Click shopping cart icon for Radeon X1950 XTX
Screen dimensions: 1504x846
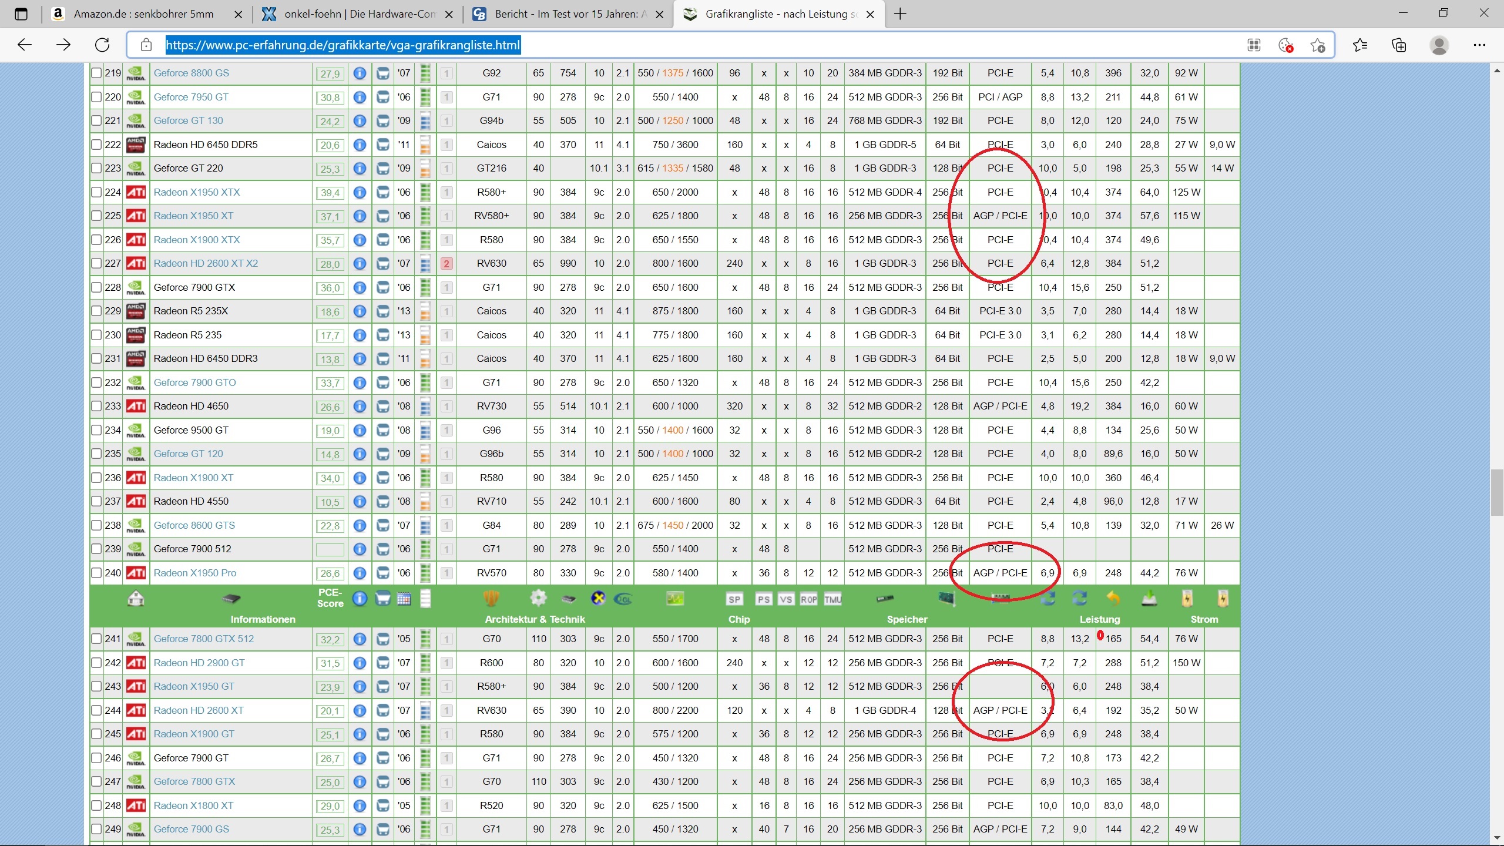pyautogui.click(x=382, y=192)
